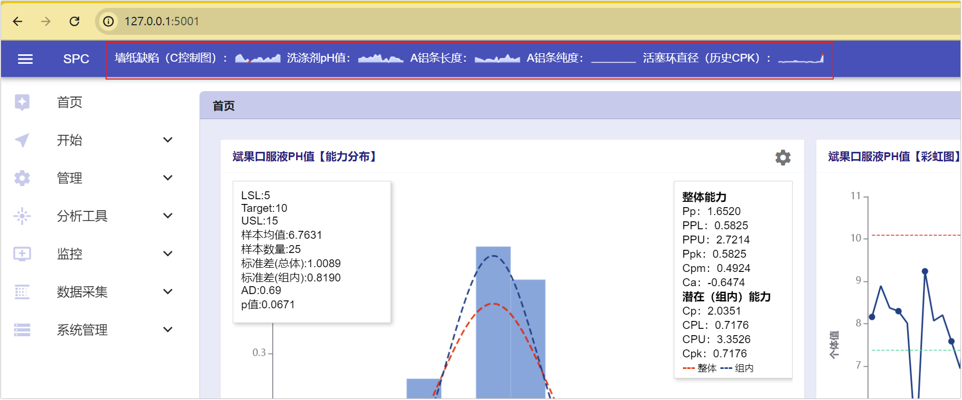Open chart settings gear for 能力分布
Image resolution: width=962 pixels, height=400 pixels.
pos(783,157)
